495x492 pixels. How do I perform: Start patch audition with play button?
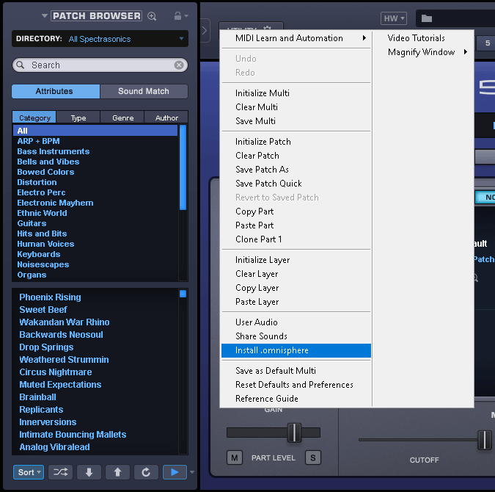175,472
